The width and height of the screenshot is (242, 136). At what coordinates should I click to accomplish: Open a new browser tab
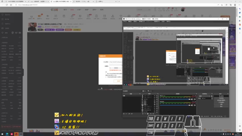119,2
